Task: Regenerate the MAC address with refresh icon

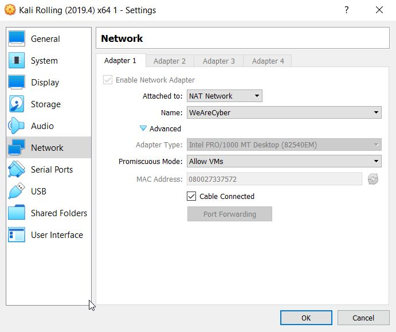Action: 373,179
